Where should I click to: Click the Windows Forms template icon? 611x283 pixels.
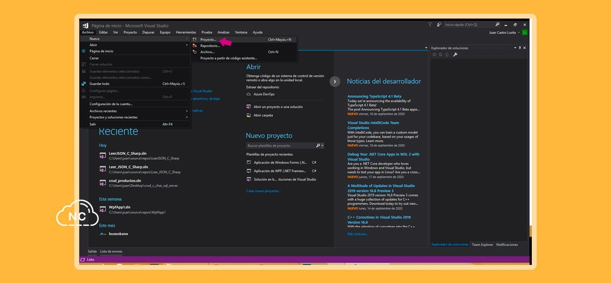(249, 162)
